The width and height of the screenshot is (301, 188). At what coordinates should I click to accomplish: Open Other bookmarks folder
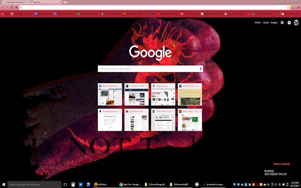tap(291, 14)
